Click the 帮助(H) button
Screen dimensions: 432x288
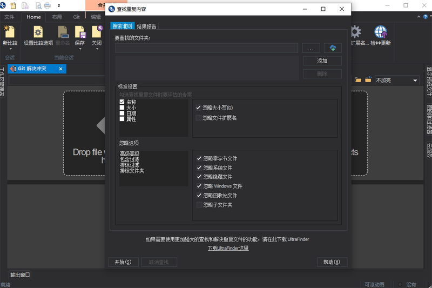coord(332,262)
